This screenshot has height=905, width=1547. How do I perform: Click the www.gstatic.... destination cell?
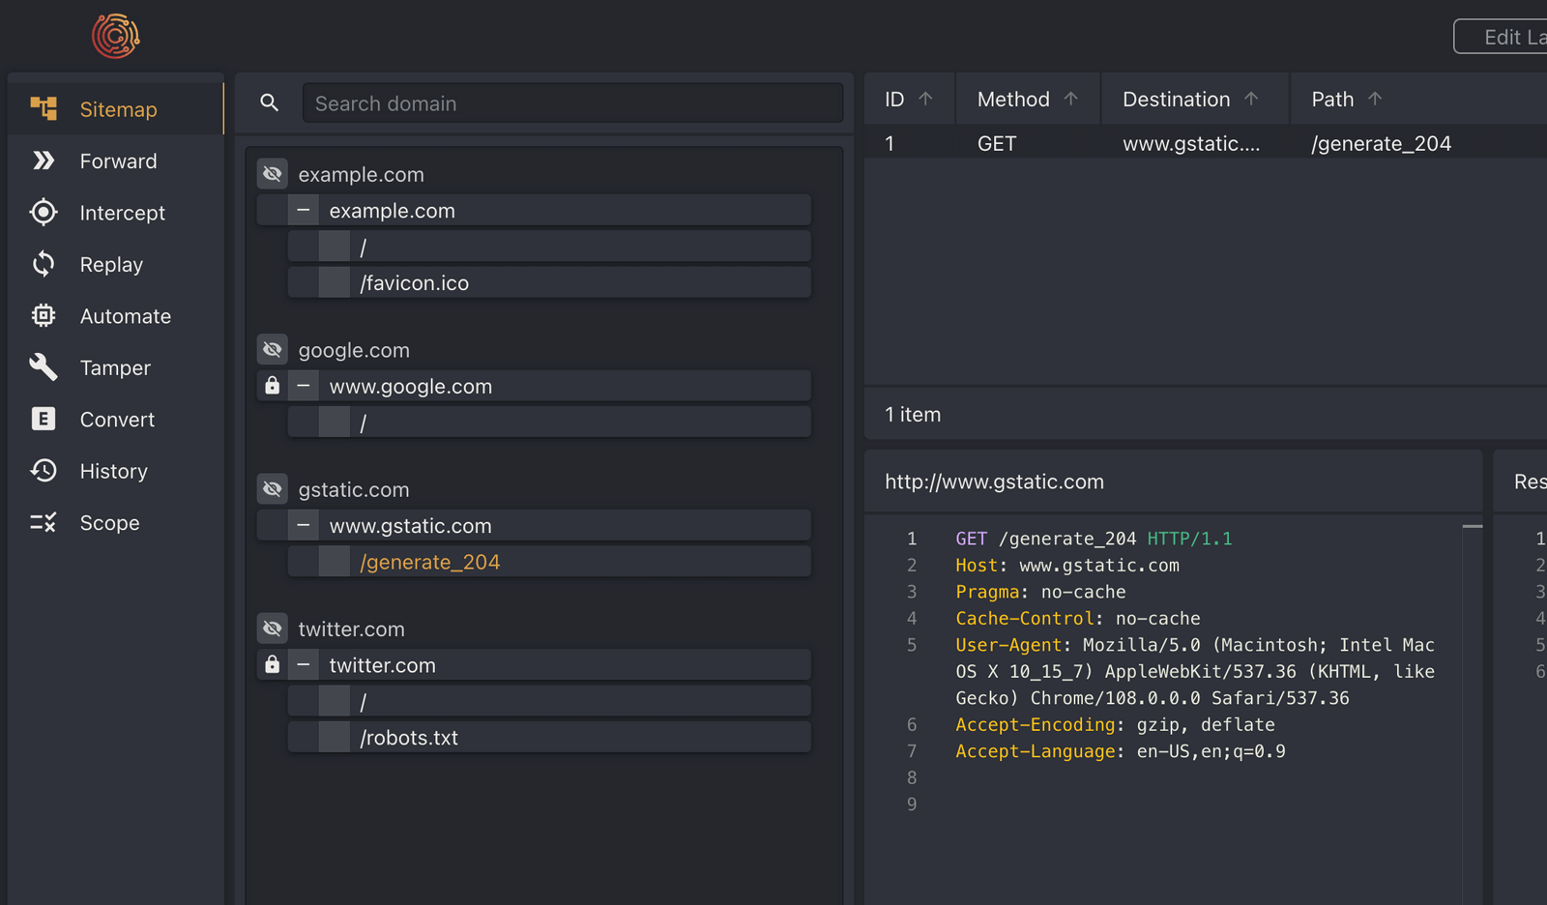point(1191,143)
